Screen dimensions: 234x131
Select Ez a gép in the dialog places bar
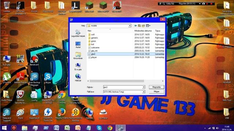(78, 67)
